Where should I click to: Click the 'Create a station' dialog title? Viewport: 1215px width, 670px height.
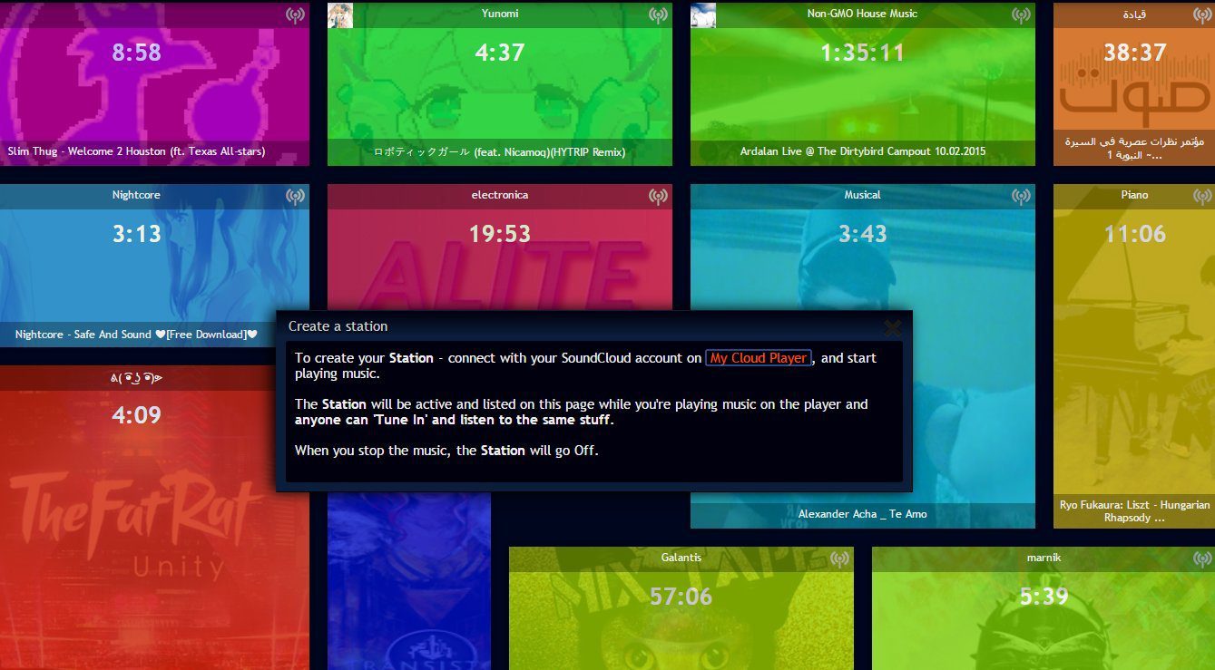(x=338, y=326)
